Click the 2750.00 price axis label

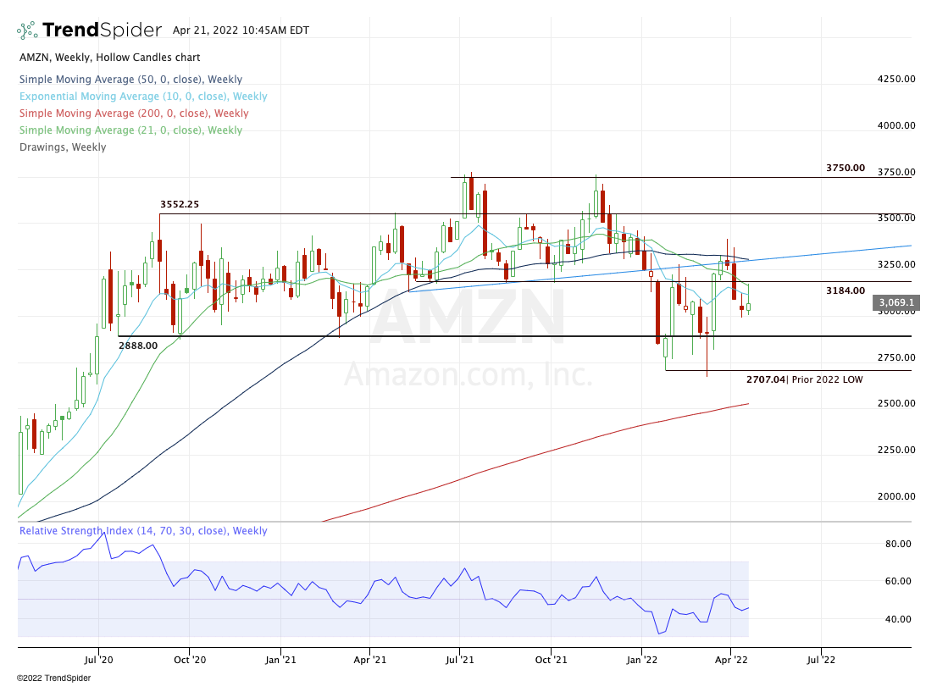coord(896,357)
